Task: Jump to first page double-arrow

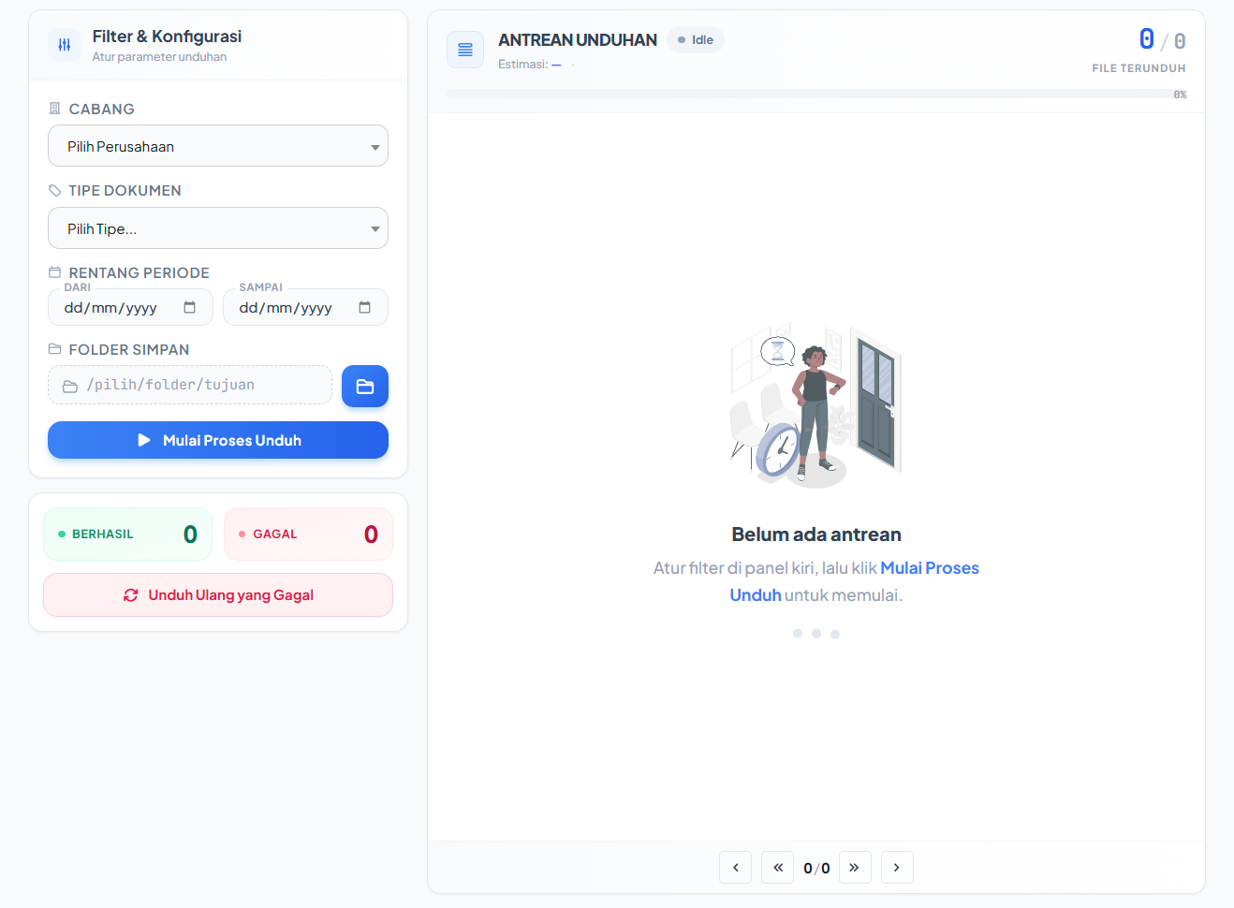Action: 778,868
